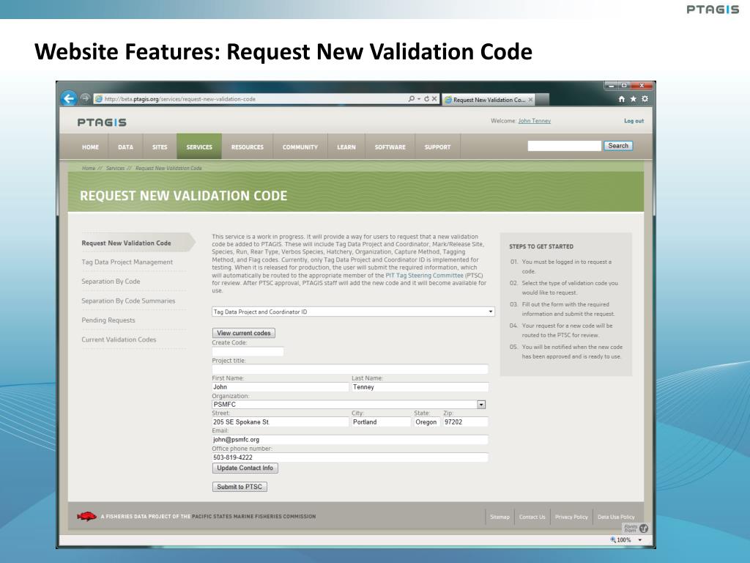
Task: Click the Zip field containing 97202
Action: [465, 422]
